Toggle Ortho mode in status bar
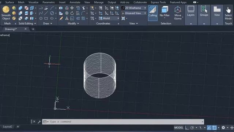234x132 pixels. [186, 128]
